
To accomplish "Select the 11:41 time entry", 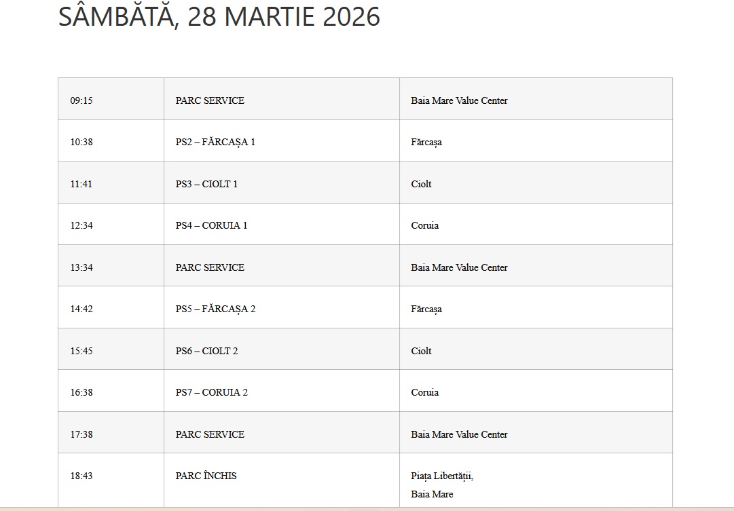I will click(81, 184).
